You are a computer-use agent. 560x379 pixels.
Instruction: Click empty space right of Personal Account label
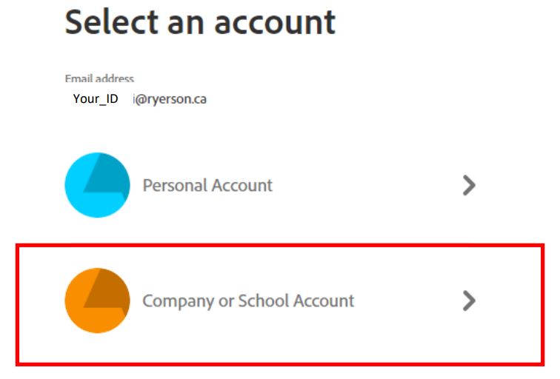(363, 185)
